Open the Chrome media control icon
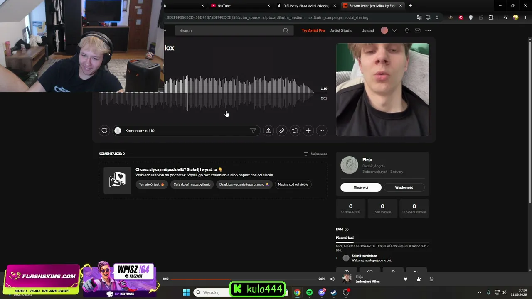Screen dimensions: 532x299 point(505,17)
